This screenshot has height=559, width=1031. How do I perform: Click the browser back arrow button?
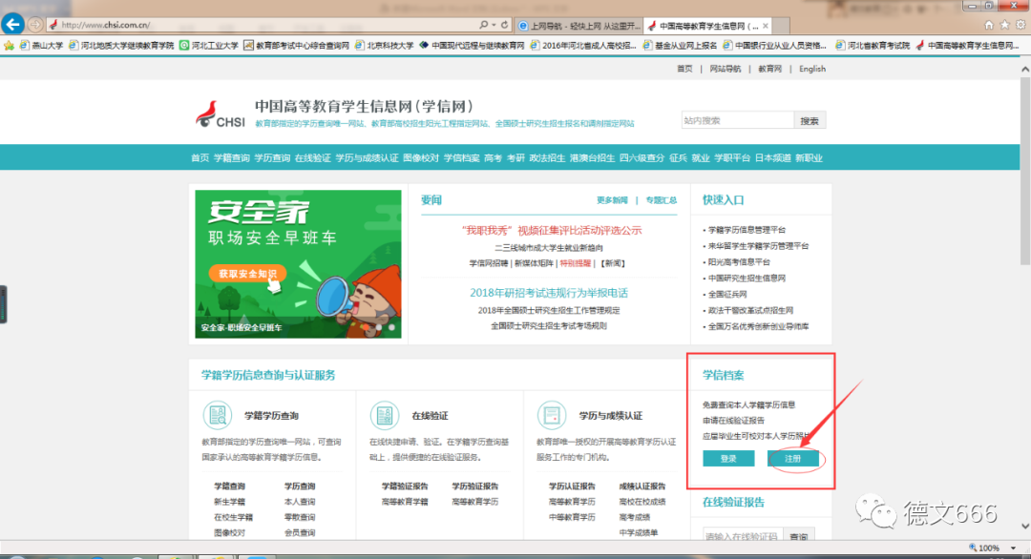[11, 24]
